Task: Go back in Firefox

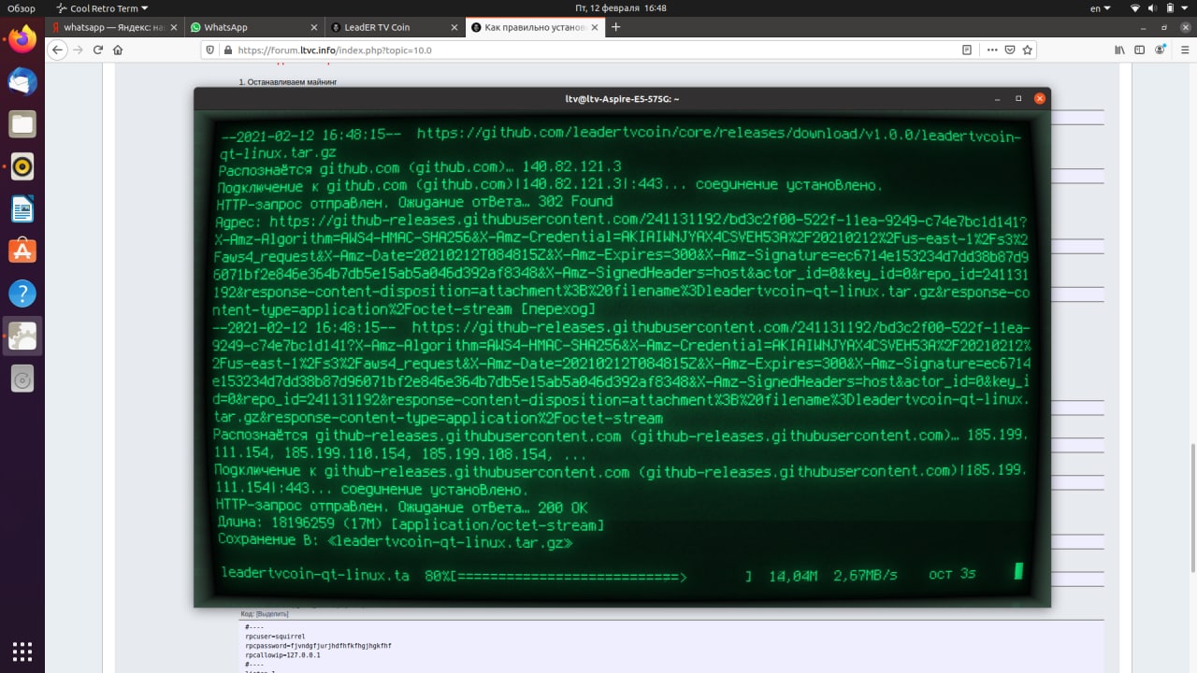Action: coord(58,50)
